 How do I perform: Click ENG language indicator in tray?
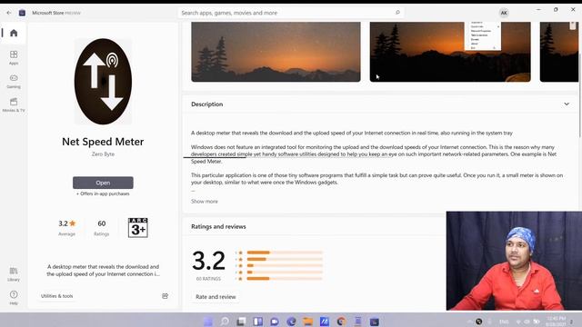point(504,322)
